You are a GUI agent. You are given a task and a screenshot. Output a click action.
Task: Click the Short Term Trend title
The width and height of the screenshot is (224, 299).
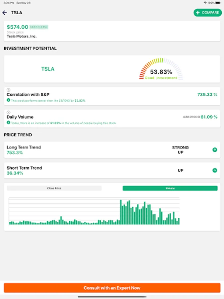(24, 168)
